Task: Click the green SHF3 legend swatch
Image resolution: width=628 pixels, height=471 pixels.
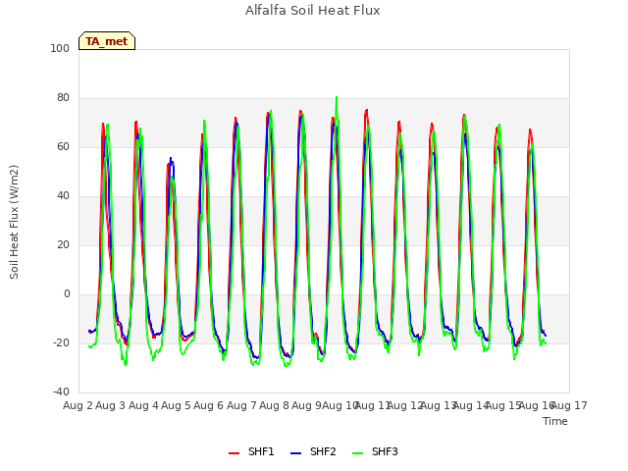Action: [x=357, y=453]
